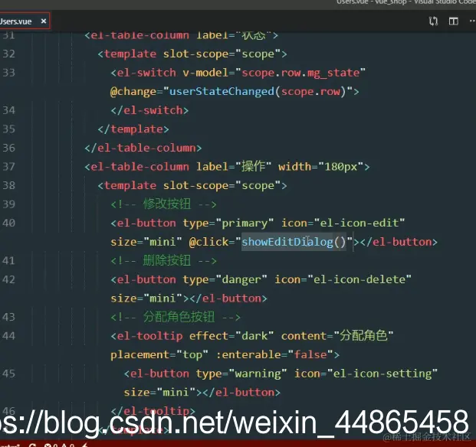
Task: Select line number 33 in gutter
Action: 8,73
